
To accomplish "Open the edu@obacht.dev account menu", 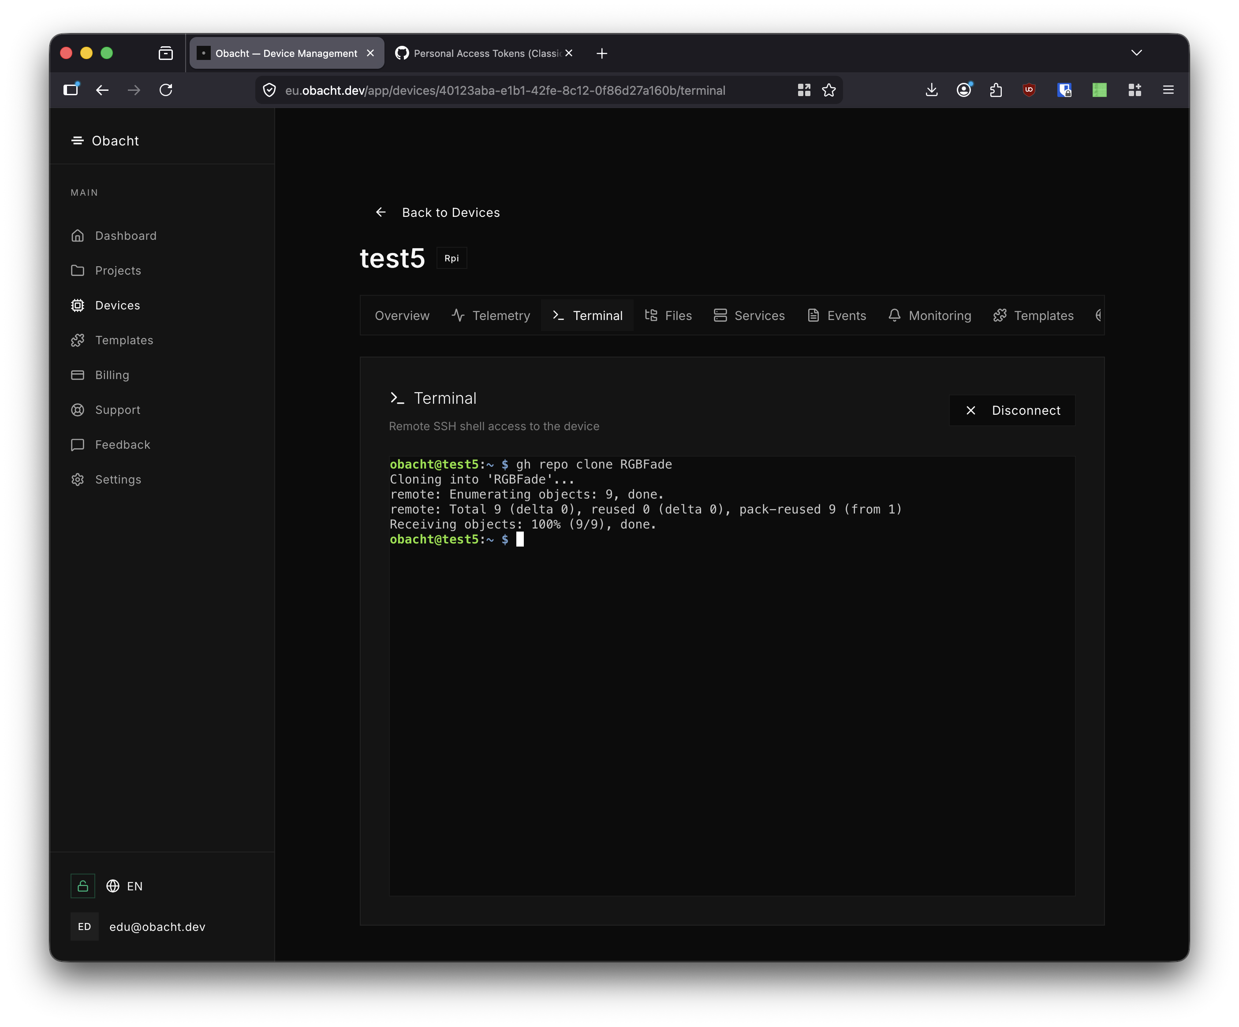I will [x=157, y=927].
